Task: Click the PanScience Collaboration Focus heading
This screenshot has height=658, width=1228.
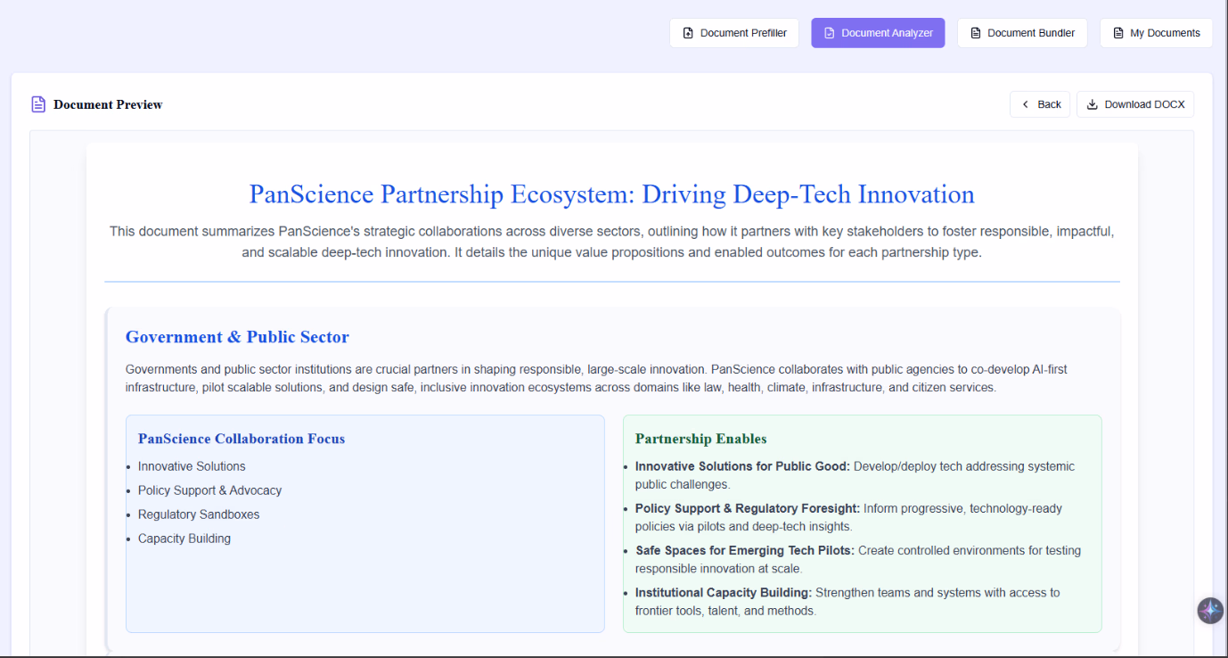Action: click(x=241, y=439)
